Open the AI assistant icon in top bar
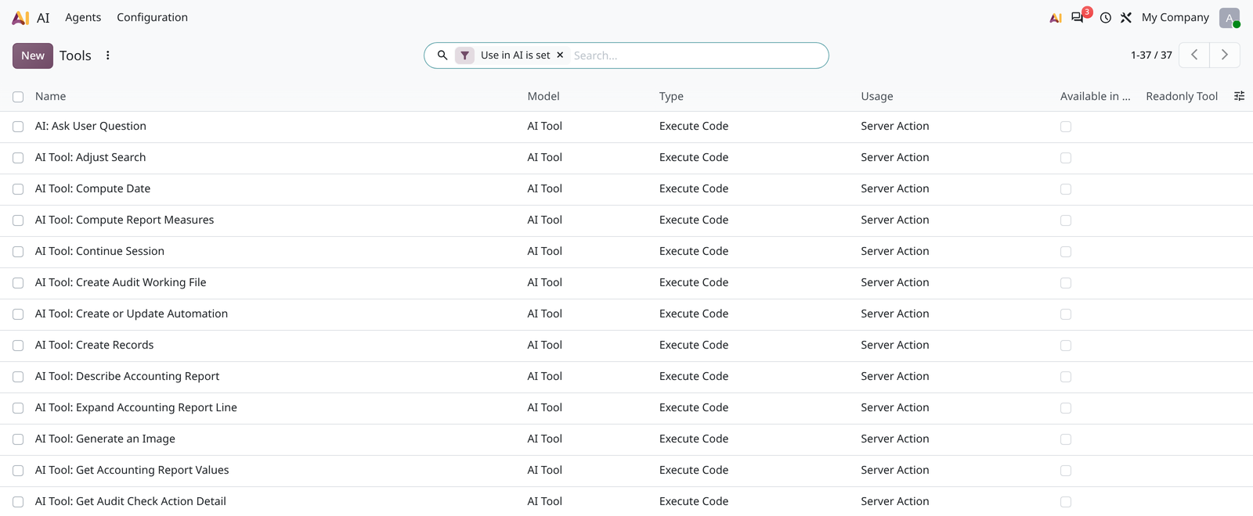 coord(1056,18)
